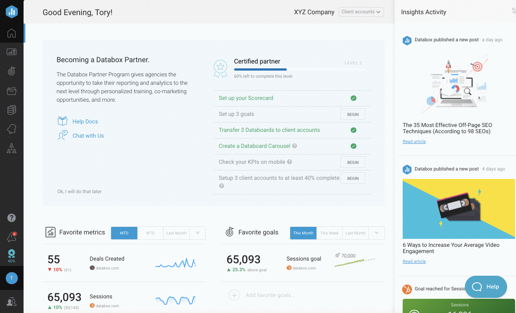Expand the Client accounts dropdown
This screenshot has width=516, height=313.
[361, 12]
